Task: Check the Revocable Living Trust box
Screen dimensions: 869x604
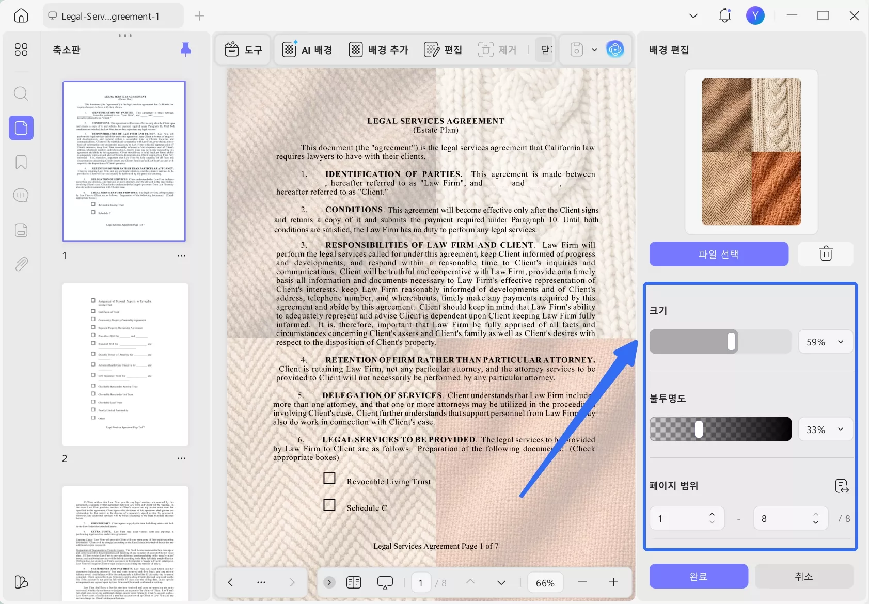Action: click(x=329, y=479)
